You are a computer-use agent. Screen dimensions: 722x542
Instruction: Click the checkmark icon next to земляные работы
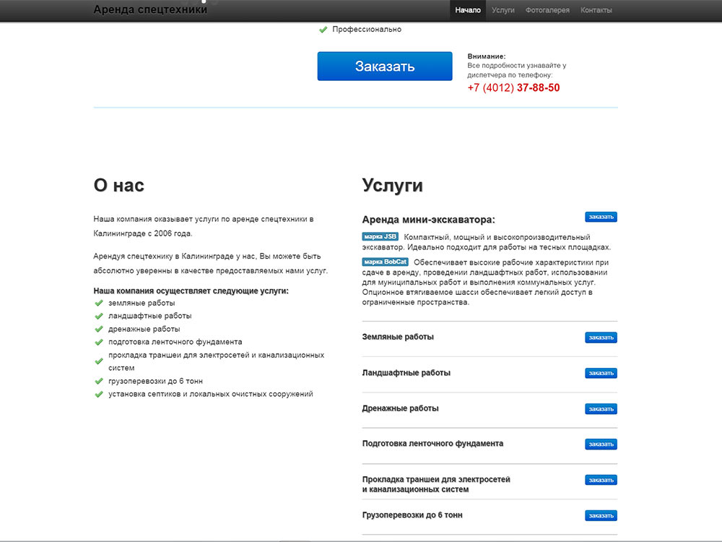click(x=98, y=304)
